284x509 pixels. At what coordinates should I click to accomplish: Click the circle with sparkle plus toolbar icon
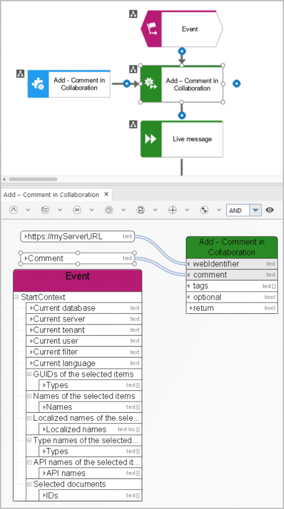tap(204, 210)
